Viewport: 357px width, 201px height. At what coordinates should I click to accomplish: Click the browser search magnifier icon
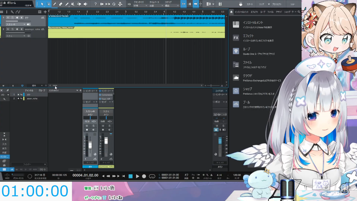(x=299, y=12)
